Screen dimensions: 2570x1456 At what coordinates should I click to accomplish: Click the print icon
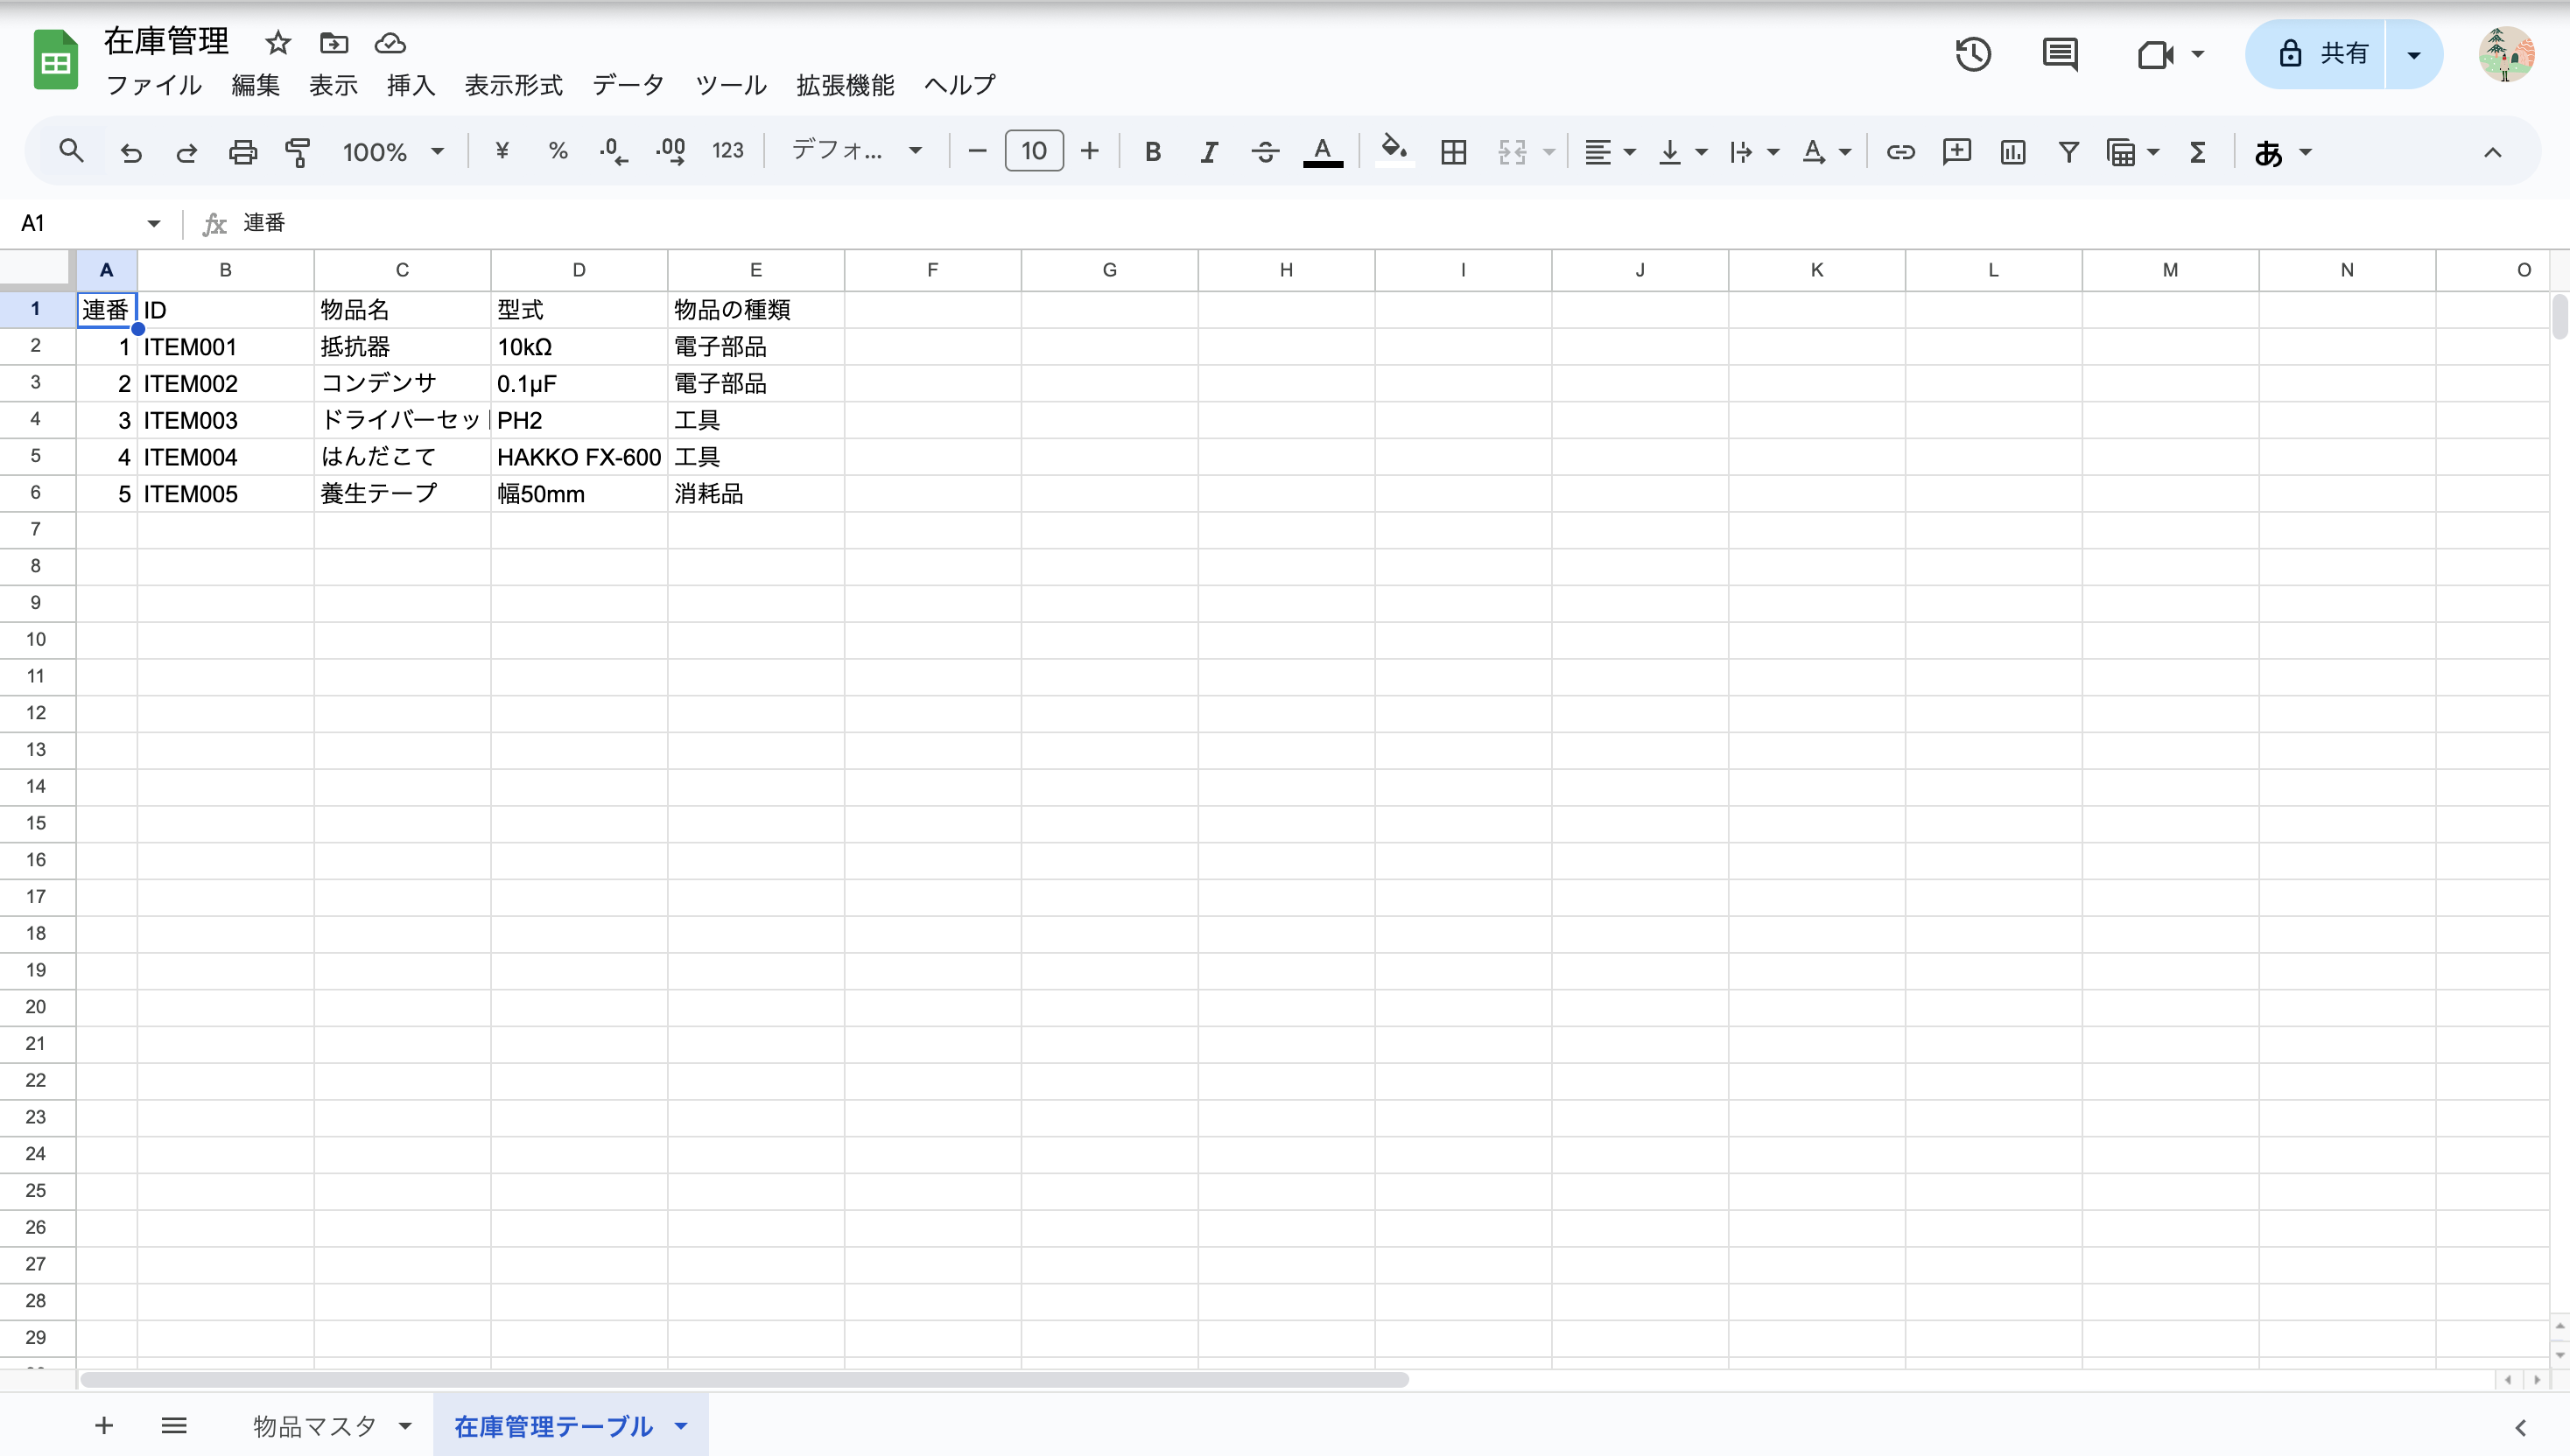pos(242,152)
